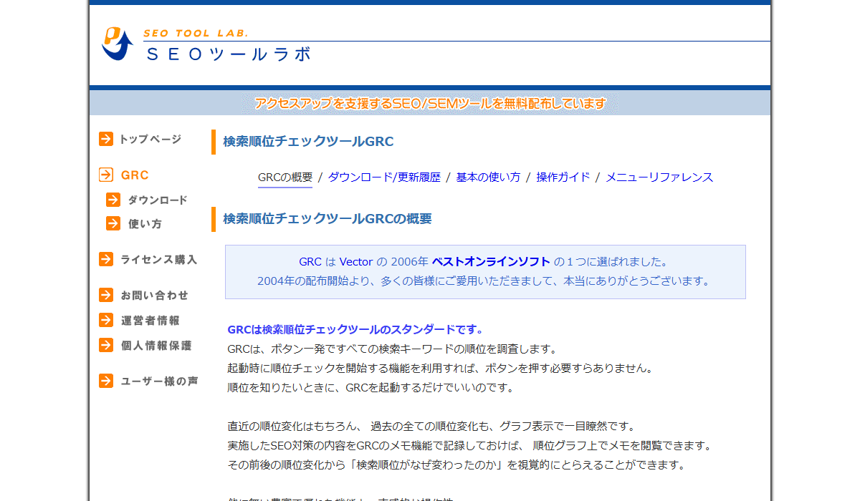Screen dimensions: 860x501
Task: Open the 操作ガイド section
Action: tap(562, 177)
